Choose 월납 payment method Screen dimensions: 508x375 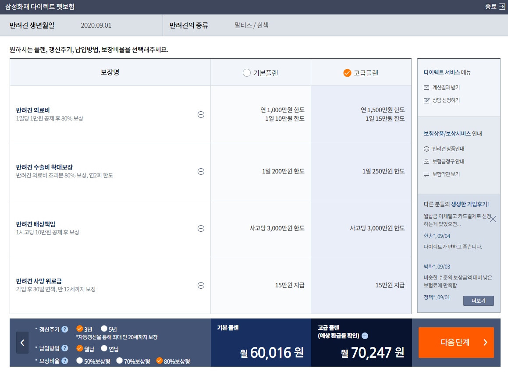(x=80, y=348)
